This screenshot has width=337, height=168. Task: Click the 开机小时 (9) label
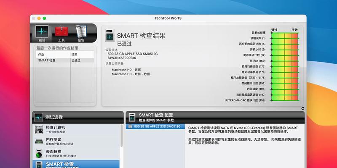pyautogui.click(x=257, y=50)
